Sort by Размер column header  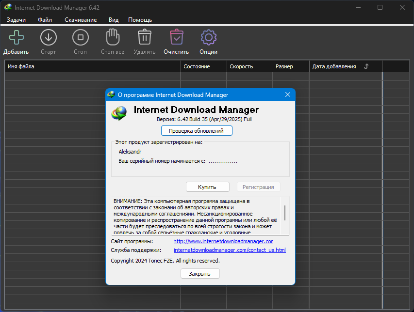(x=291, y=66)
